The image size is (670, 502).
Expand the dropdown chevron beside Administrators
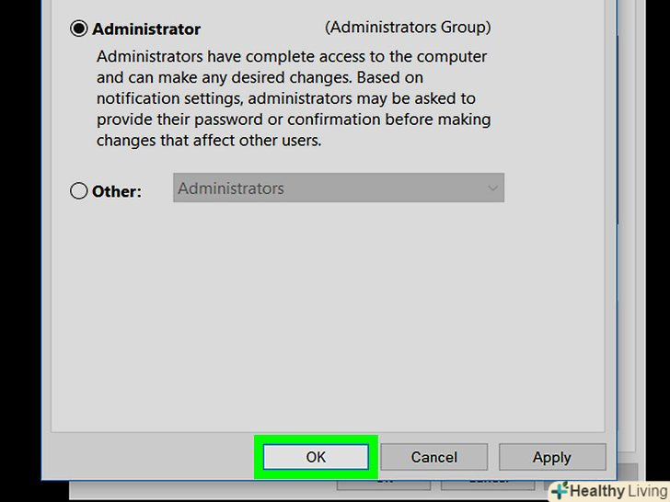492,188
